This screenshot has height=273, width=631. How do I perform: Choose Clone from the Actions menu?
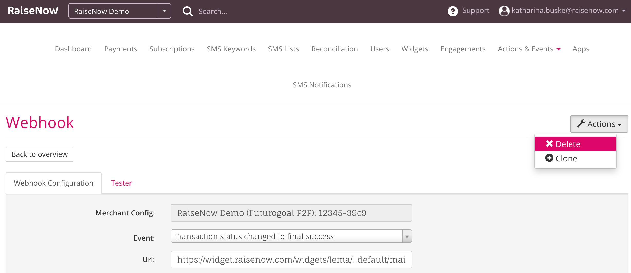pyautogui.click(x=575, y=158)
